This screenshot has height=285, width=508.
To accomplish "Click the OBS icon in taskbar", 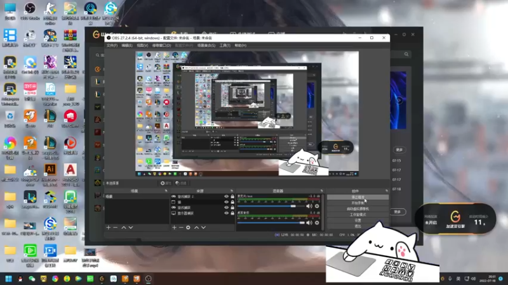I will pyautogui.click(x=149, y=279).
